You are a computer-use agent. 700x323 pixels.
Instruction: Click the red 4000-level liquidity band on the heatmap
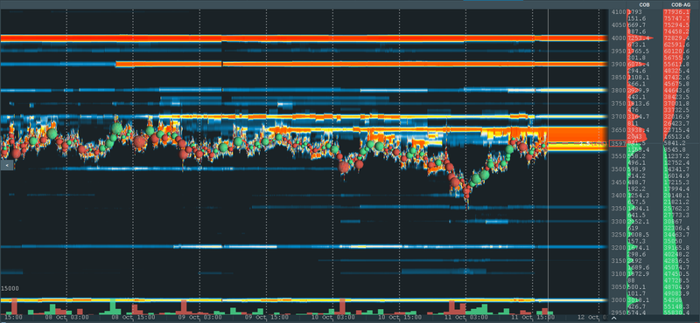pyautogui.click(x=304, y=38)
